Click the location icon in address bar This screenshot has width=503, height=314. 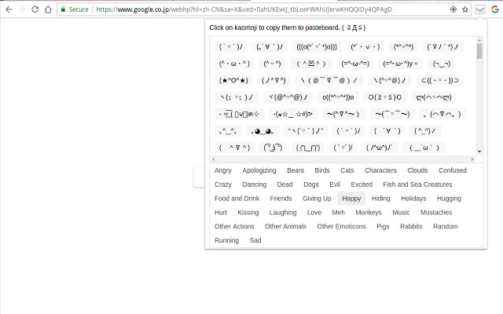coord(453,9)
